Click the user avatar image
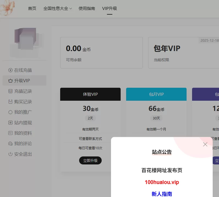219x197 pixels. coord(27,42)
